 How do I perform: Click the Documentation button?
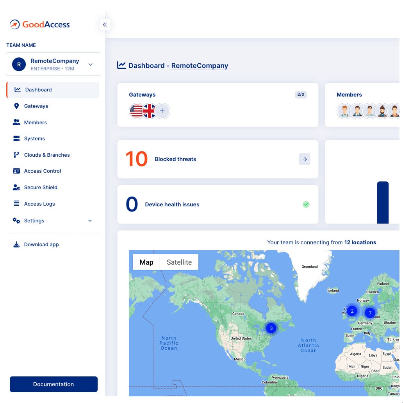coord(54,384)
